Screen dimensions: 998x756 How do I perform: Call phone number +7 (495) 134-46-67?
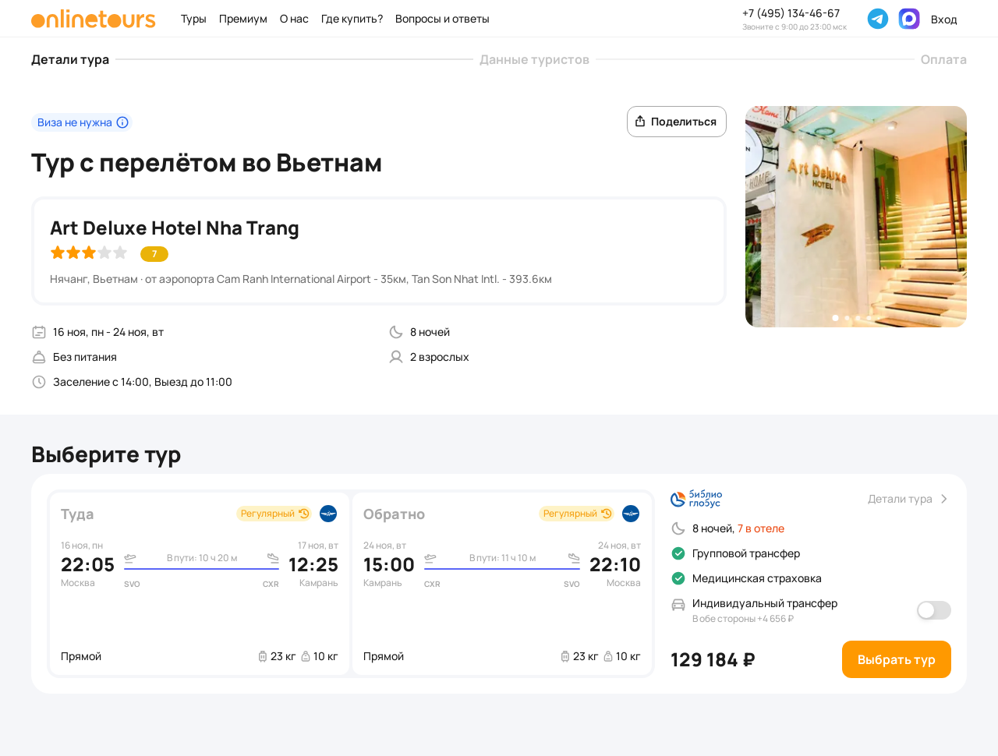(791, 13)
